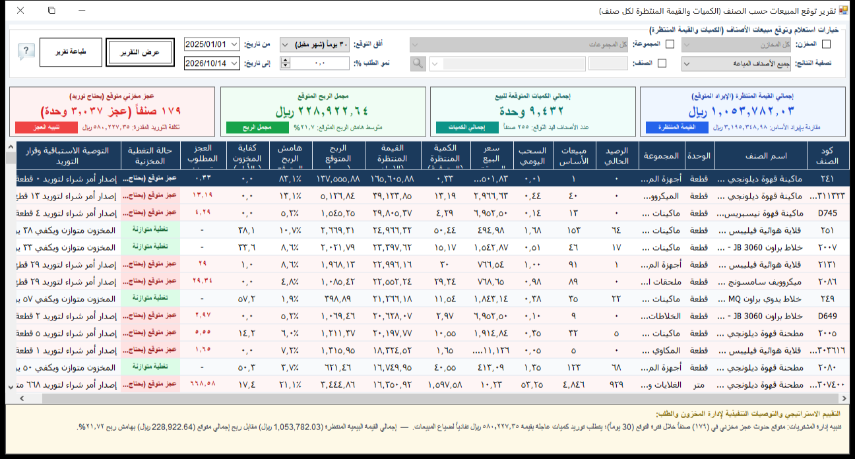This screenshot has width=855, height=459.
Task: Select the item code cell ٢١٣١
Action: pyautogui.click(x=827, y=264)
